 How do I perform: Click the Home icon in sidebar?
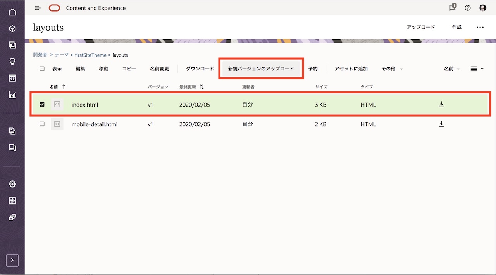(x=12, y=12)
